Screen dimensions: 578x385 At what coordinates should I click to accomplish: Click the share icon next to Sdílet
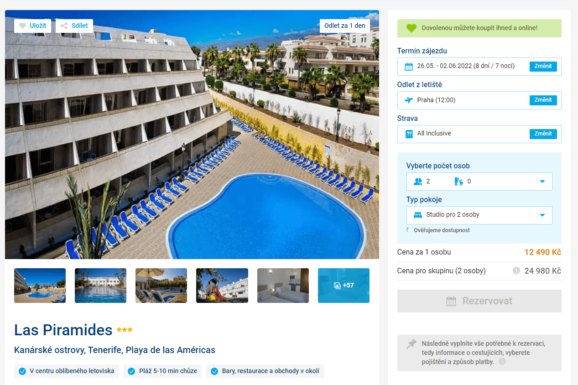coord(64,26)
